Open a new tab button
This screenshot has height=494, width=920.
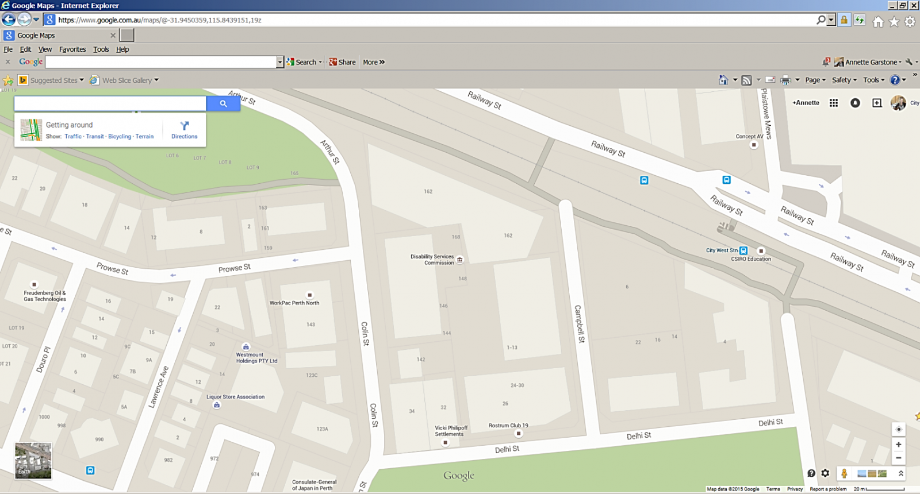click(127, 35)
